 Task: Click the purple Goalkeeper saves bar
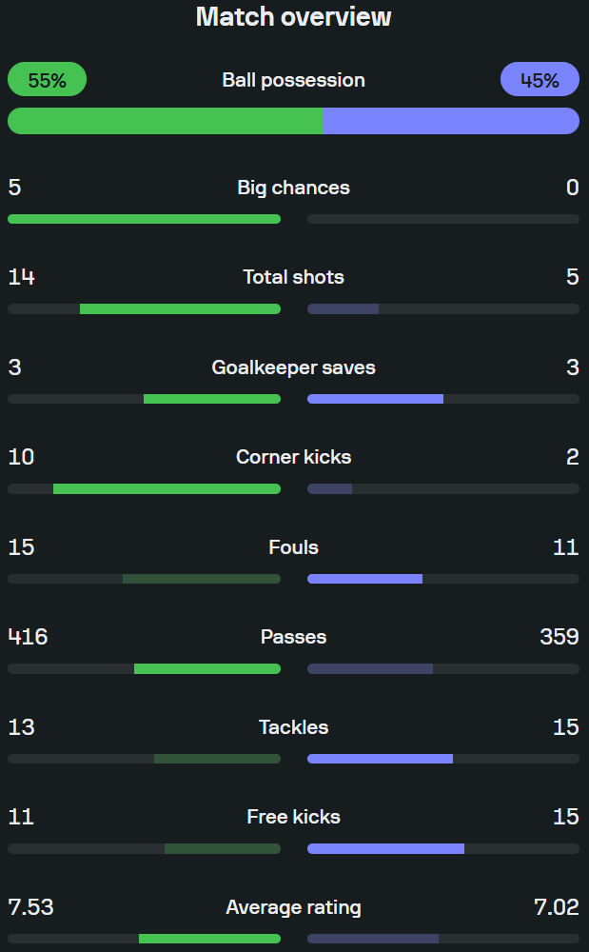(x=376, y=399)
